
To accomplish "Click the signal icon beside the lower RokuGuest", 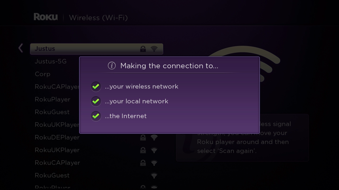I will coord(154,175).
